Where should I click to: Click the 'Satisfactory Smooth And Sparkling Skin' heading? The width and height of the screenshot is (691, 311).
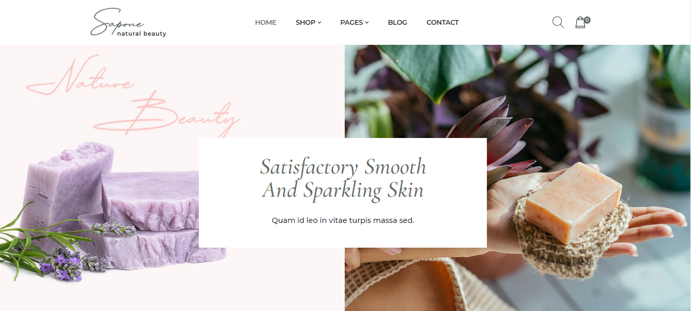click(343, 178)
